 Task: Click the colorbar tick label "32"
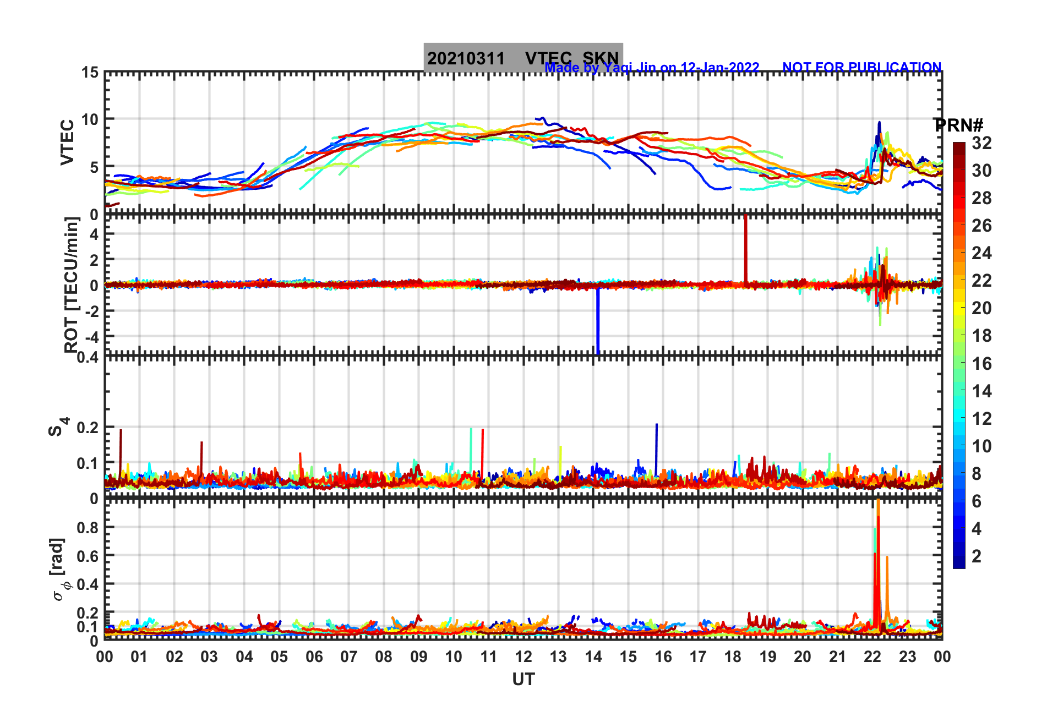pyautogui.click(x=981, y=143)
